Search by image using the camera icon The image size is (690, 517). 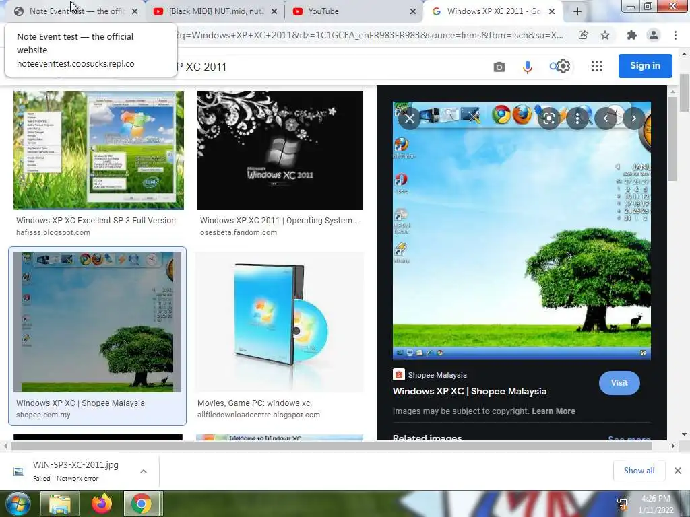[499, 67]
